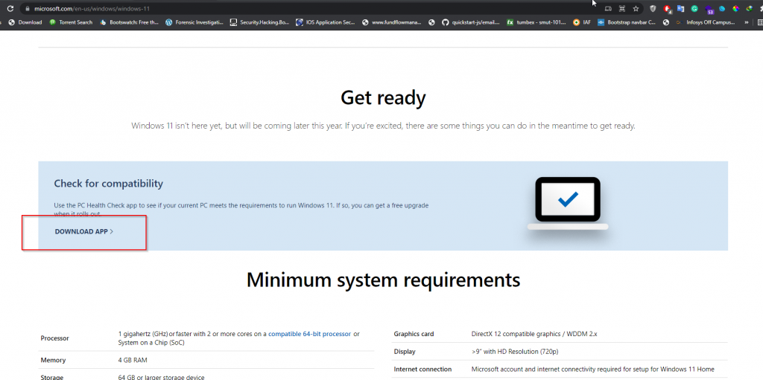763x380 pixels.
Task: Open the Bootstrap navbar C... bookmark
Action: 627,22
